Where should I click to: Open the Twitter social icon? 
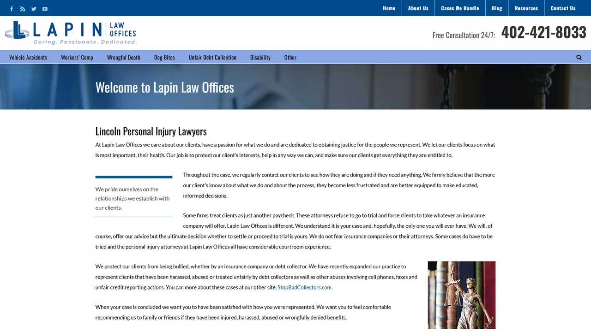pyautogui.click(x=34, y=9)
